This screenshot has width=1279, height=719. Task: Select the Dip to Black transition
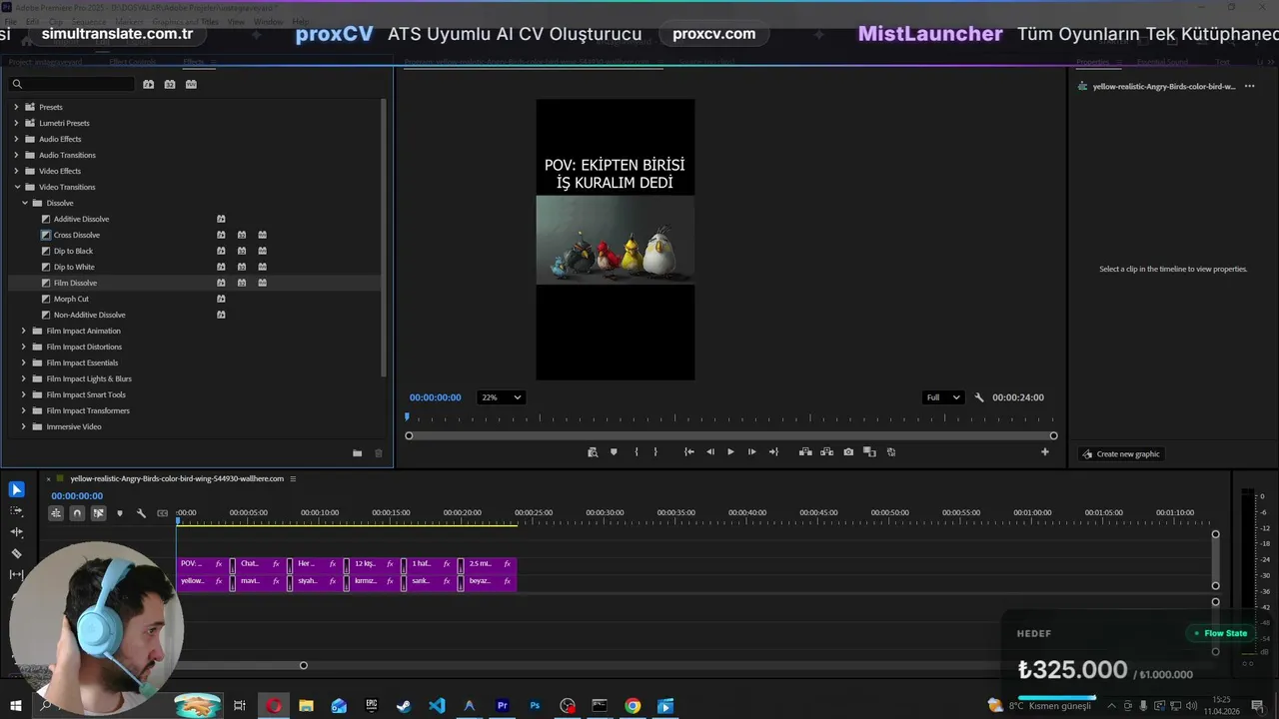click(x=73, y=251)
